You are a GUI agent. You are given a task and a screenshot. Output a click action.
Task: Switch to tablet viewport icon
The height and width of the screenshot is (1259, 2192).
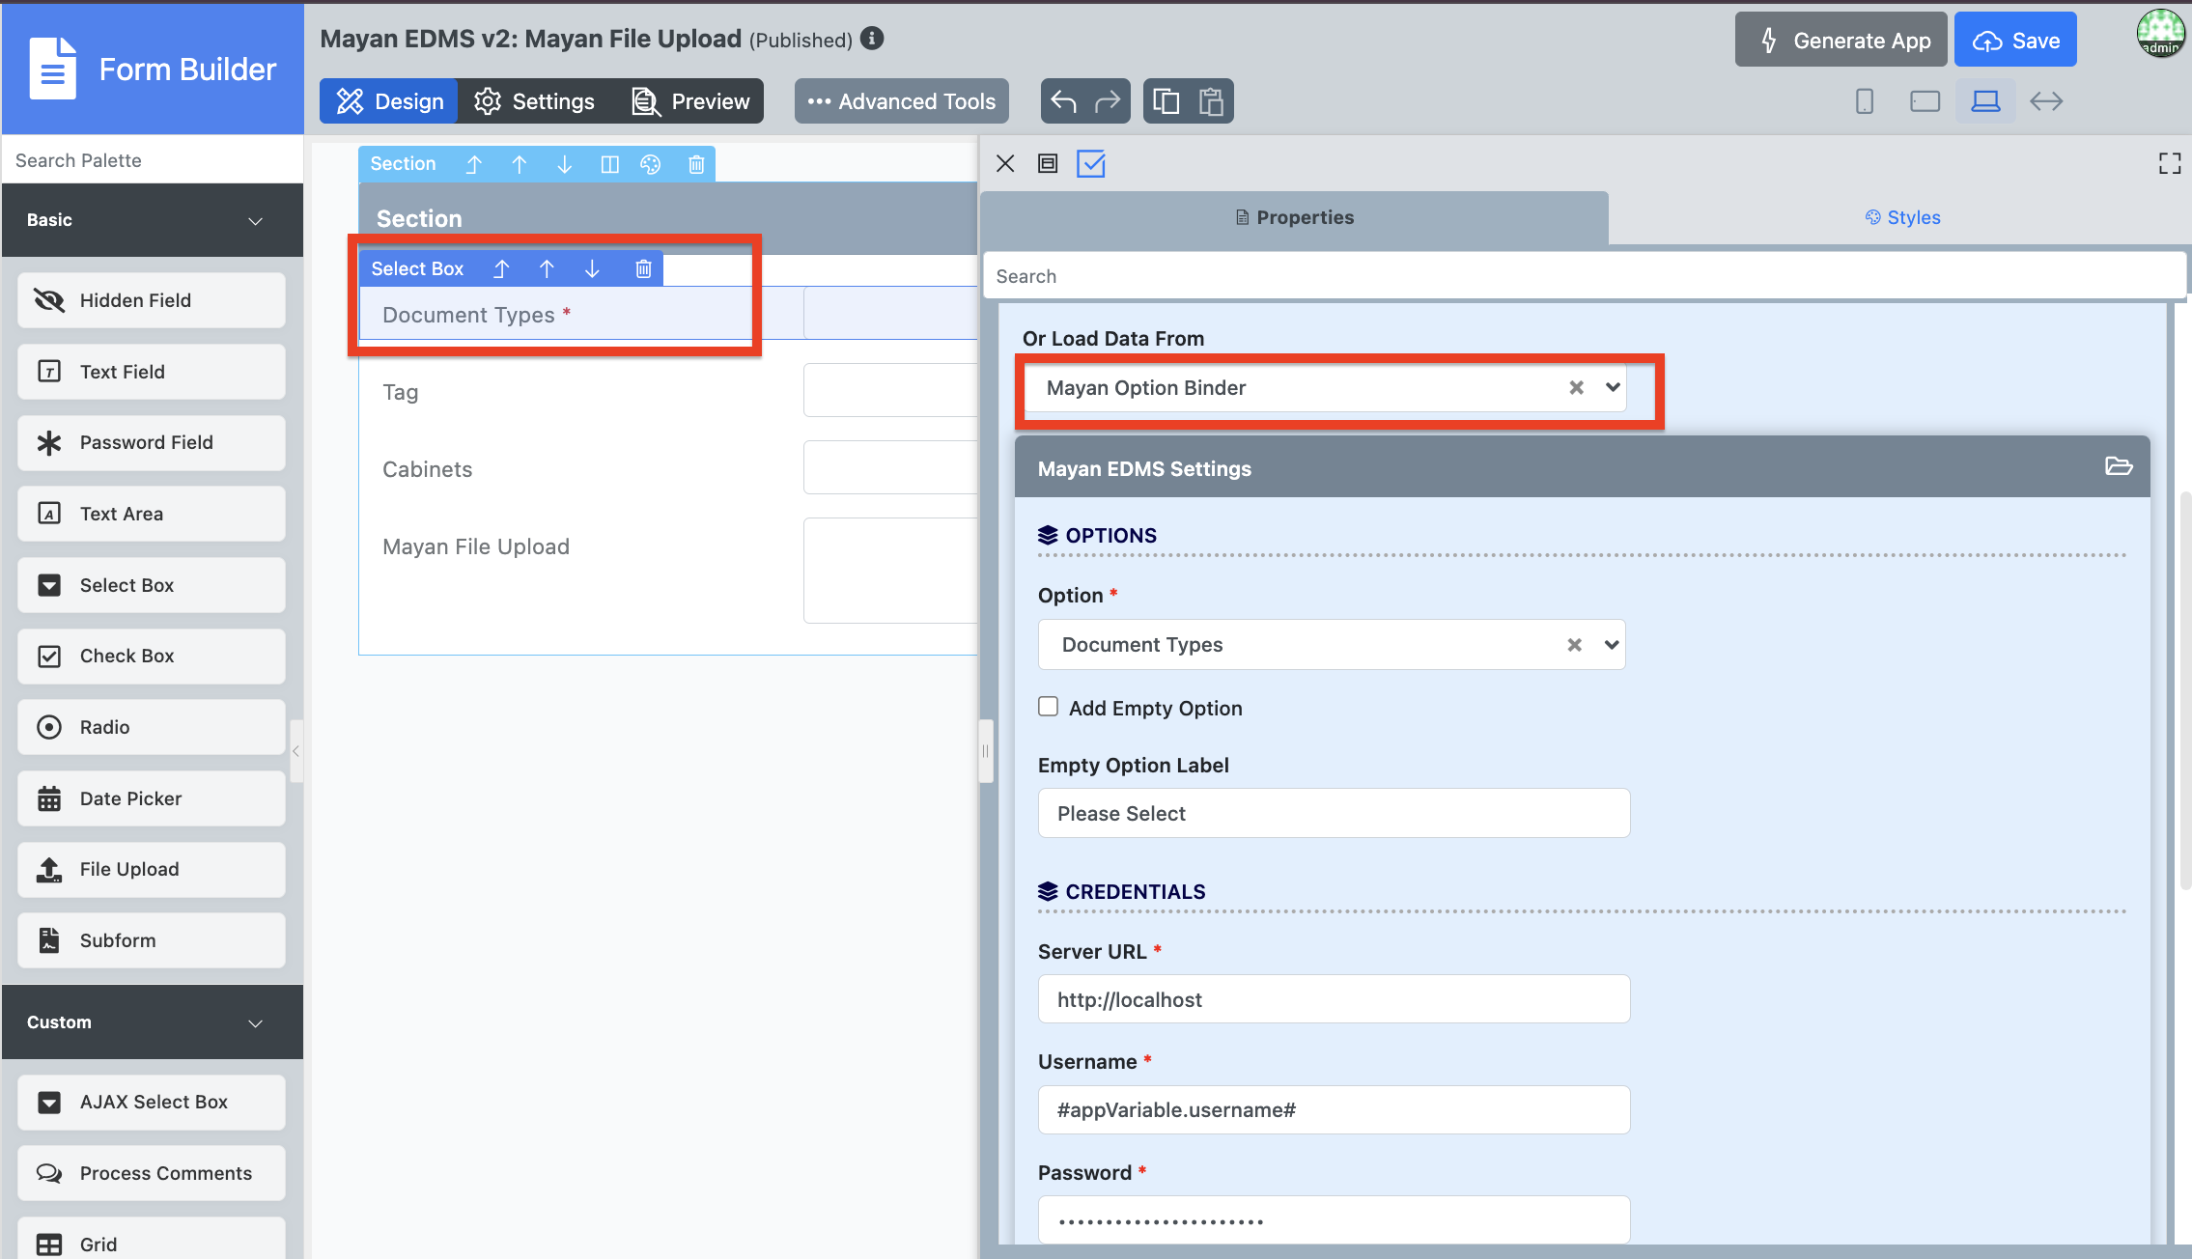coord(1925,101)
